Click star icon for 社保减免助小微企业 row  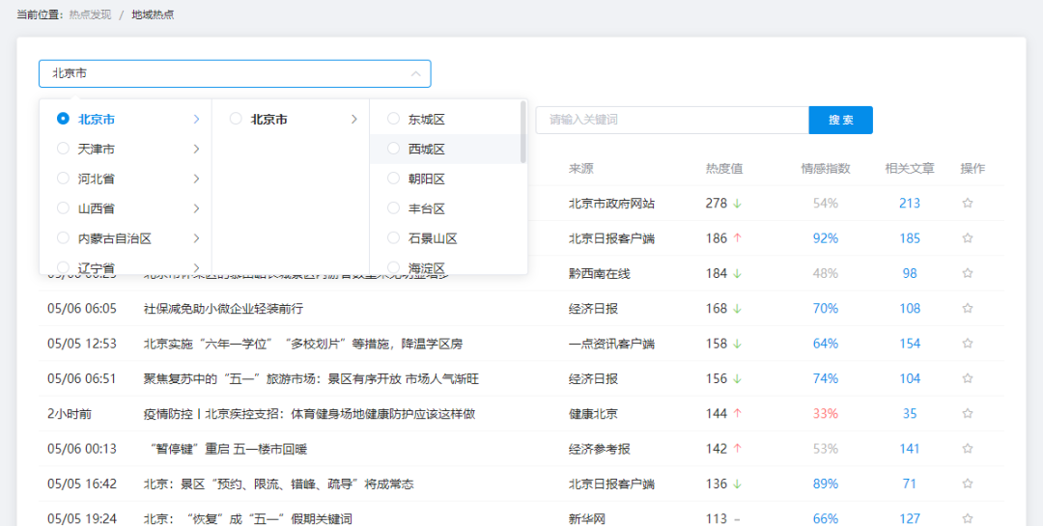click(968, 309)
